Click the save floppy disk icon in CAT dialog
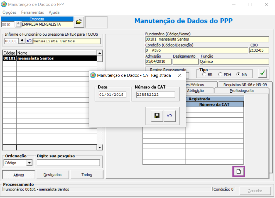 pyautogui.click(x=157, y=116)
